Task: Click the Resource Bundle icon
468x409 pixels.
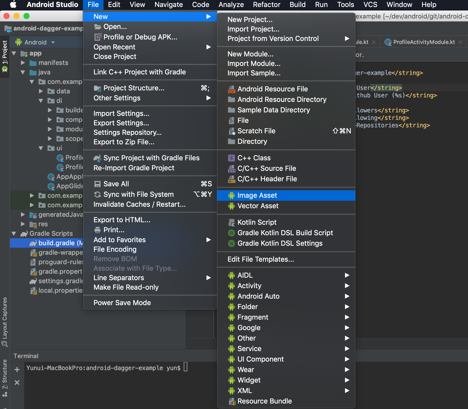Action: point(232,401)
